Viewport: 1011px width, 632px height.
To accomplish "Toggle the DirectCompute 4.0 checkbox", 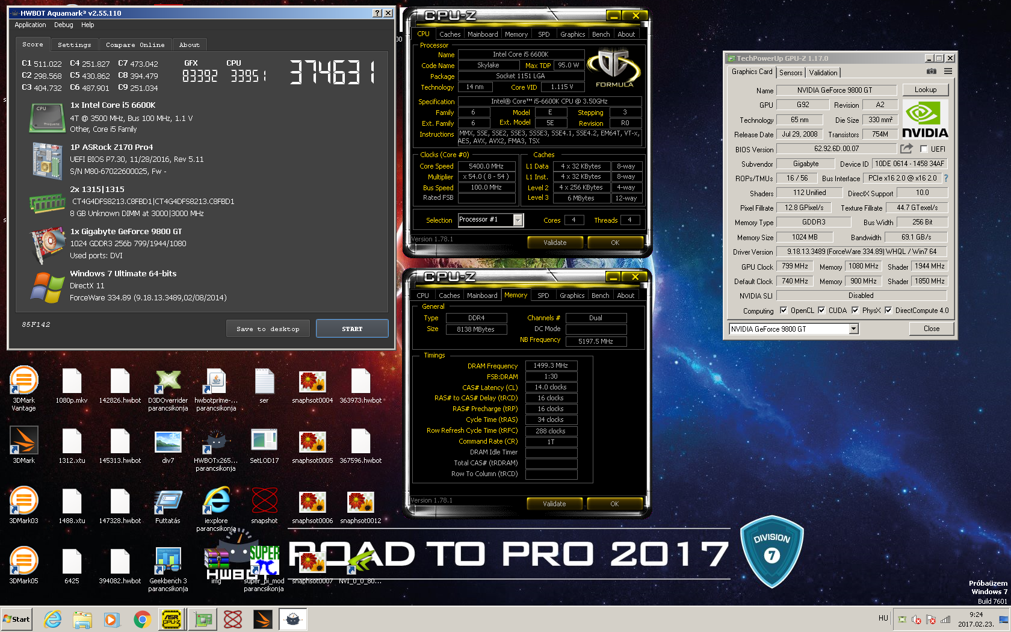I will (x=888, y=311).
